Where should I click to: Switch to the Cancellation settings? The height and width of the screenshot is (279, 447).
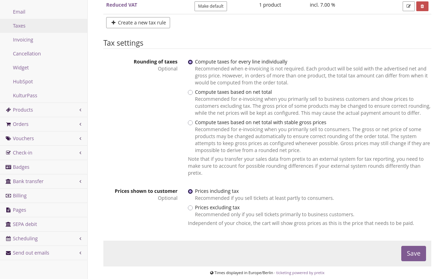point(27,53)
